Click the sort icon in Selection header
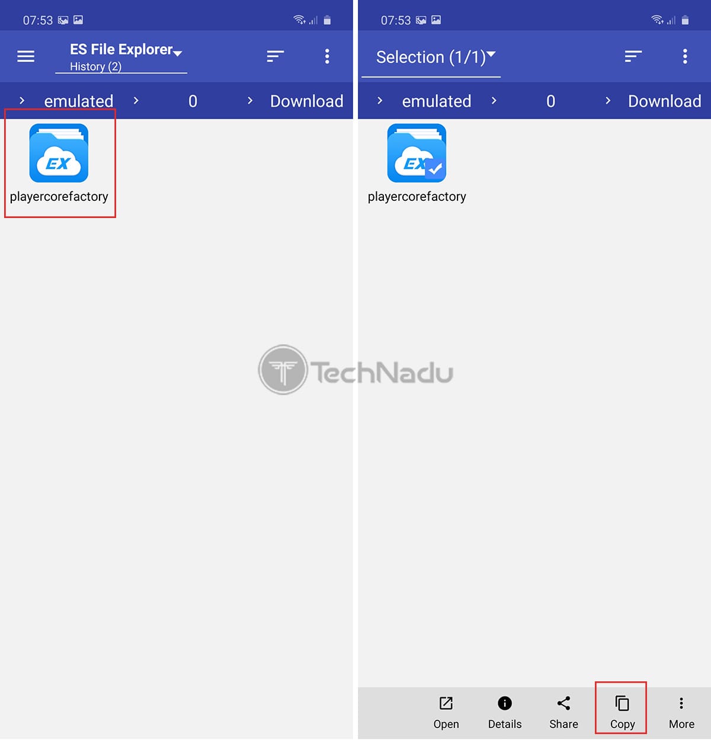711x740 pixels. (633, 56)
